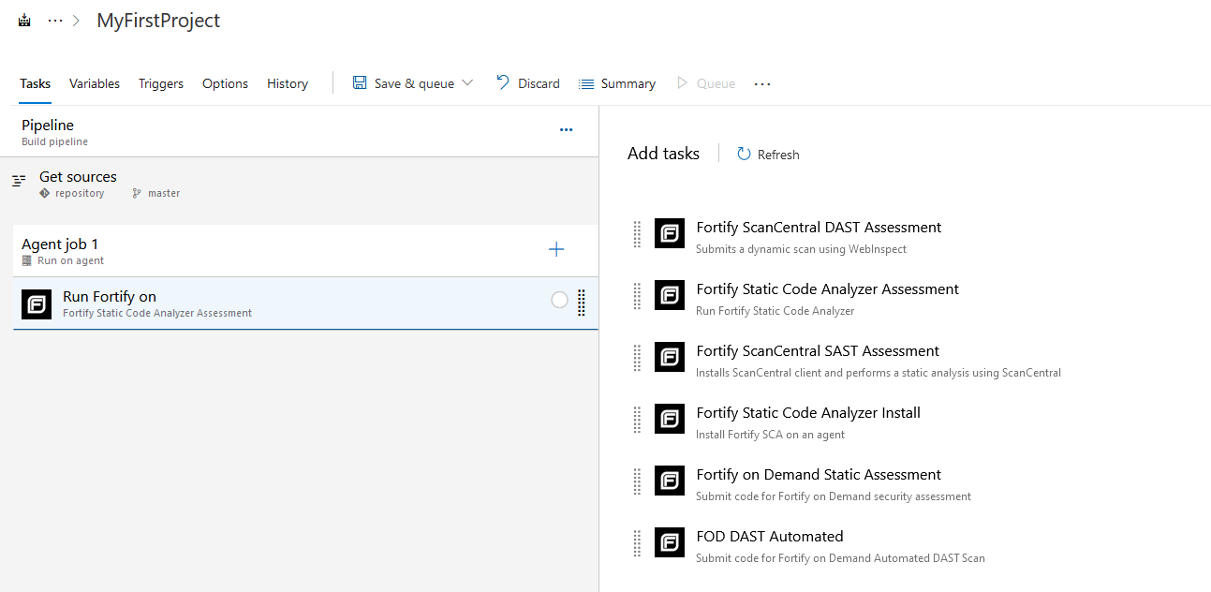
Task: Add a new task with the plus icon
Action: click(556, 249)
